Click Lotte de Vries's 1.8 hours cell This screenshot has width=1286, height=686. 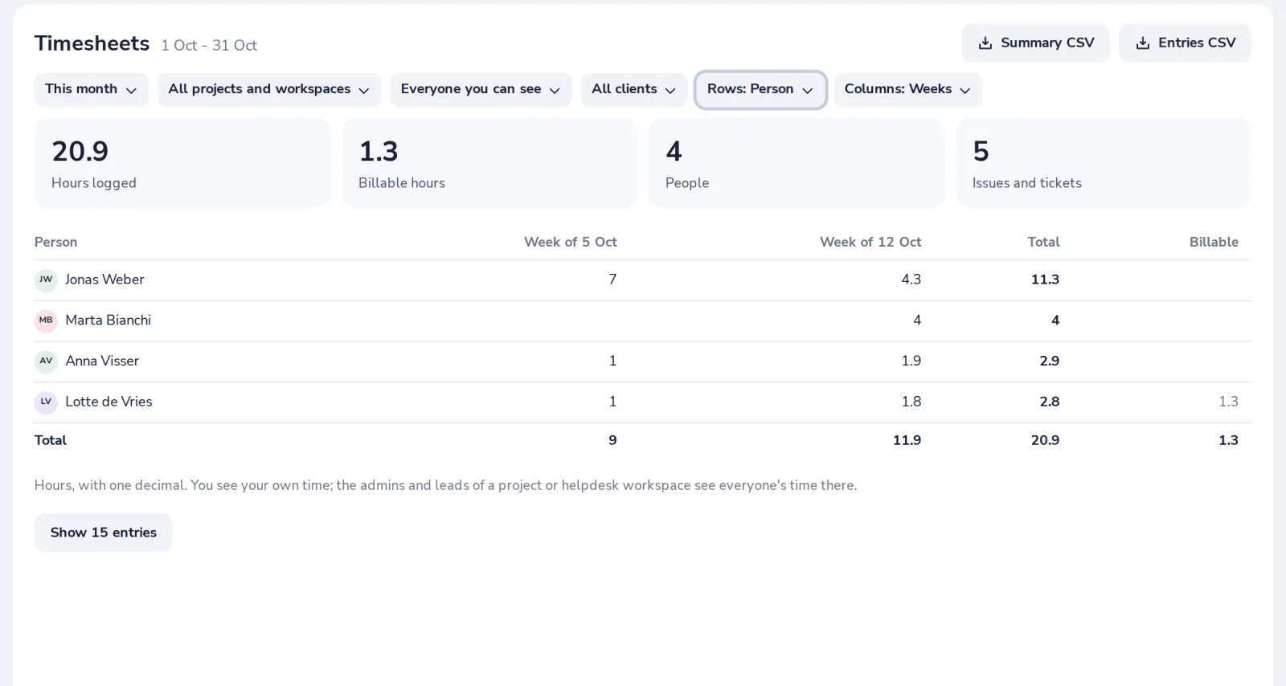911,402
